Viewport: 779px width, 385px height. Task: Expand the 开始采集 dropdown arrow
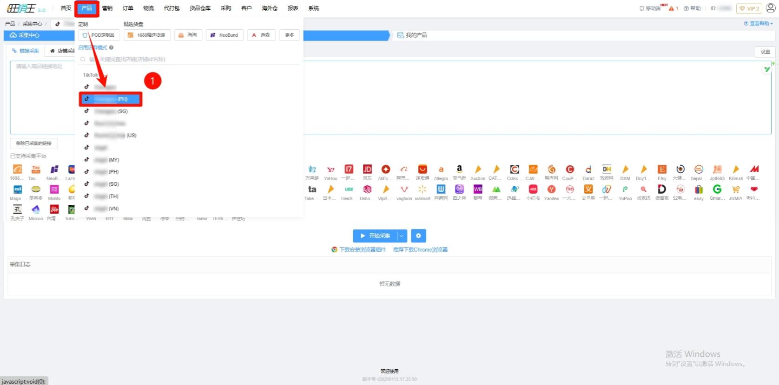coord(402,236)
